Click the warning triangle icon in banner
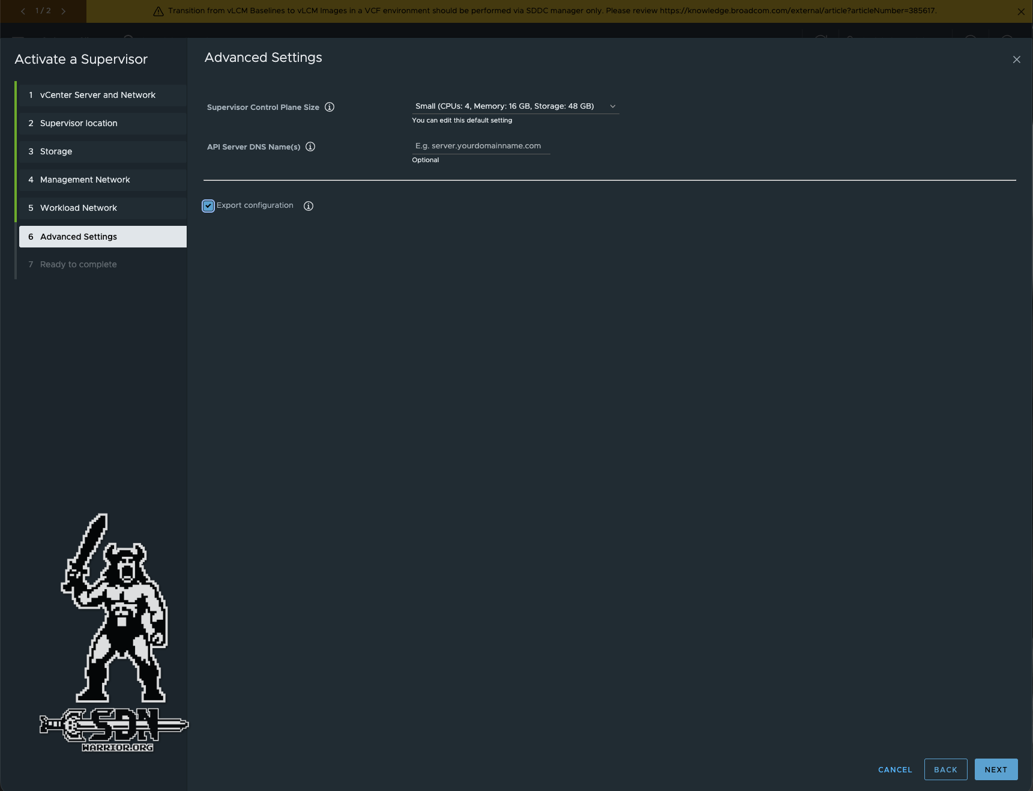This screenshot has height=791, width=1033. click(158, 11)
